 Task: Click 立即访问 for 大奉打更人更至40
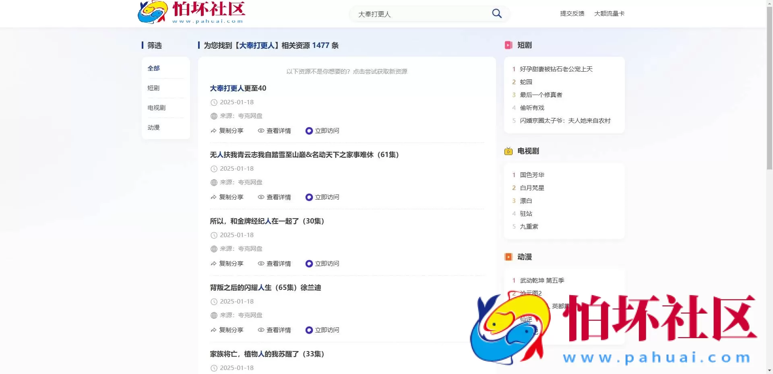327,130
